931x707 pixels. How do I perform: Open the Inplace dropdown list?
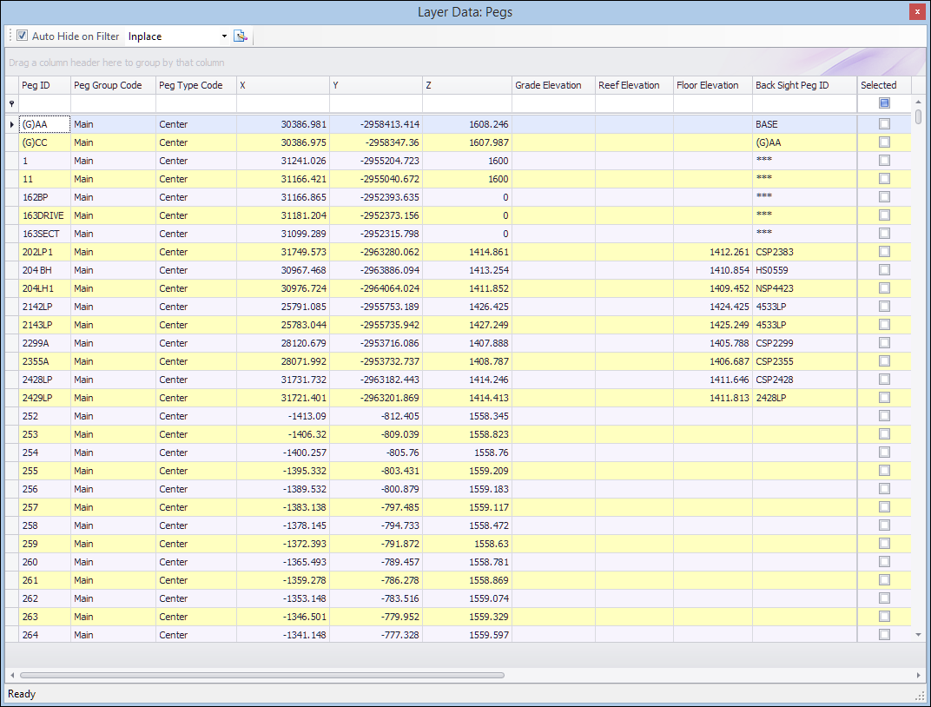[x=224, y=36]
